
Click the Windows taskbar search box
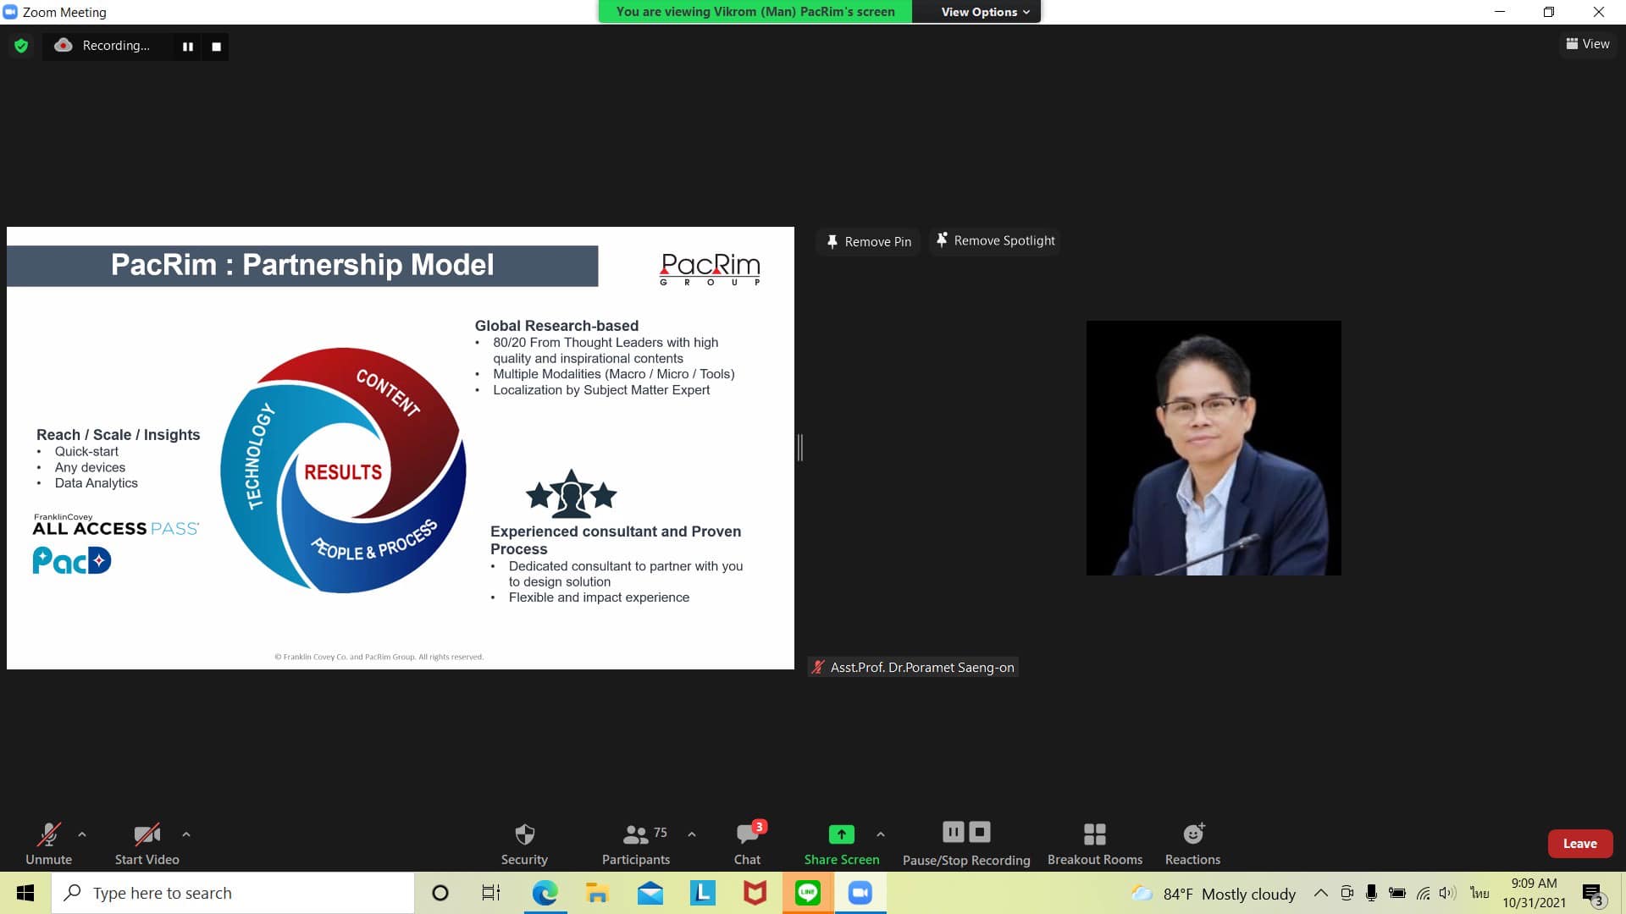tap(233, 893)
